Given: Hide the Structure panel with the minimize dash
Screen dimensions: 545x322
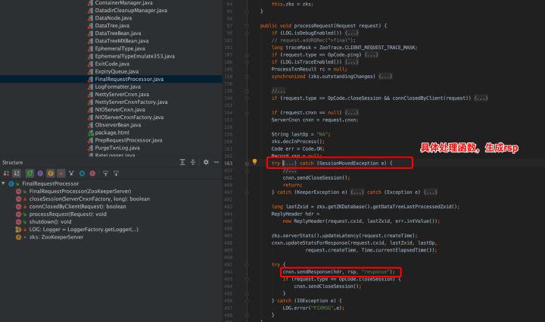Looking at the screenshot, I should (x=216, y=162).
